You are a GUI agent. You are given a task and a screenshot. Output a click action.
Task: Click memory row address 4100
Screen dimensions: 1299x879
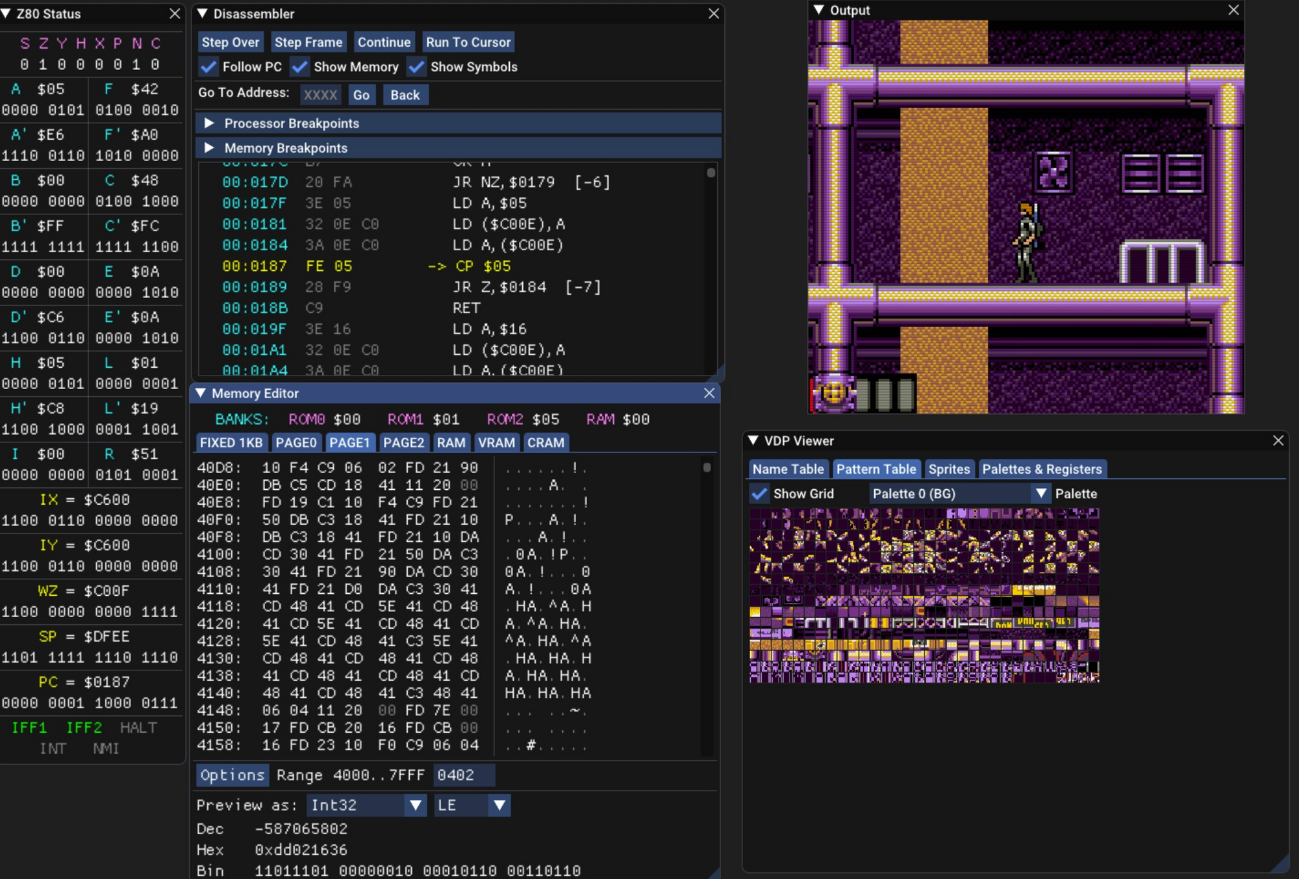(x=219, y=555)
